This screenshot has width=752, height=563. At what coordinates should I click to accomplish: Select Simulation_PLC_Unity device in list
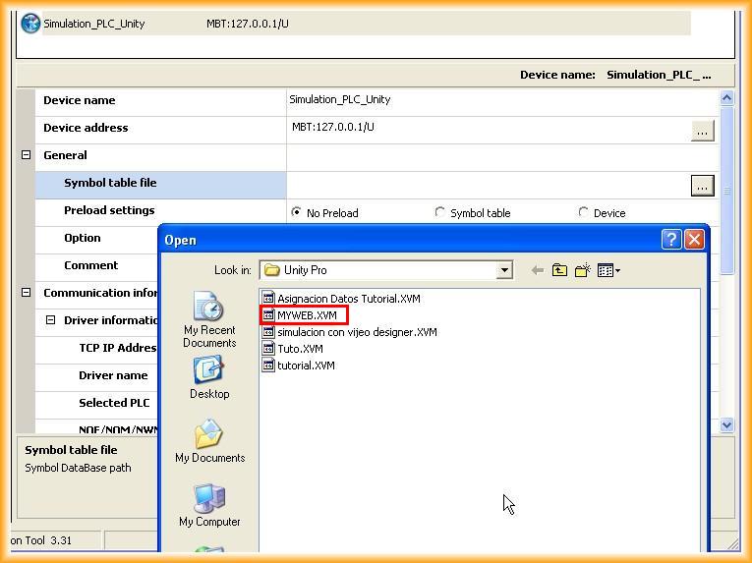click(x=93, y=24)
